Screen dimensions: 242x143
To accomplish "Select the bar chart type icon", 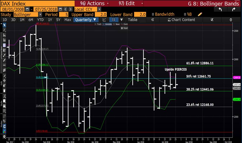I will tap(114, 20).
